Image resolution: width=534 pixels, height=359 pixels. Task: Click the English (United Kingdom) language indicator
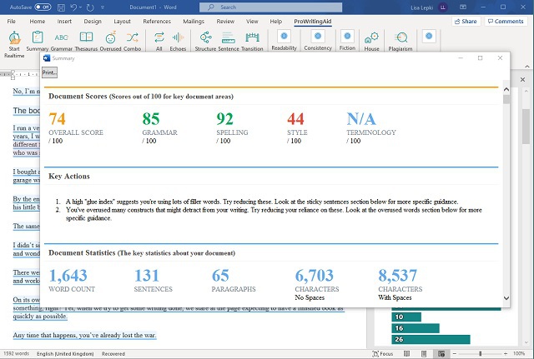[x=65, y=353]
